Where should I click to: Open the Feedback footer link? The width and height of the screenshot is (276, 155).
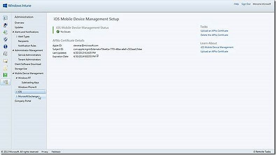click(x=56, y=151)
